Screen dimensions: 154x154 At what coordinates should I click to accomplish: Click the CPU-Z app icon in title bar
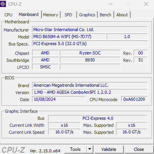point(3,4)
